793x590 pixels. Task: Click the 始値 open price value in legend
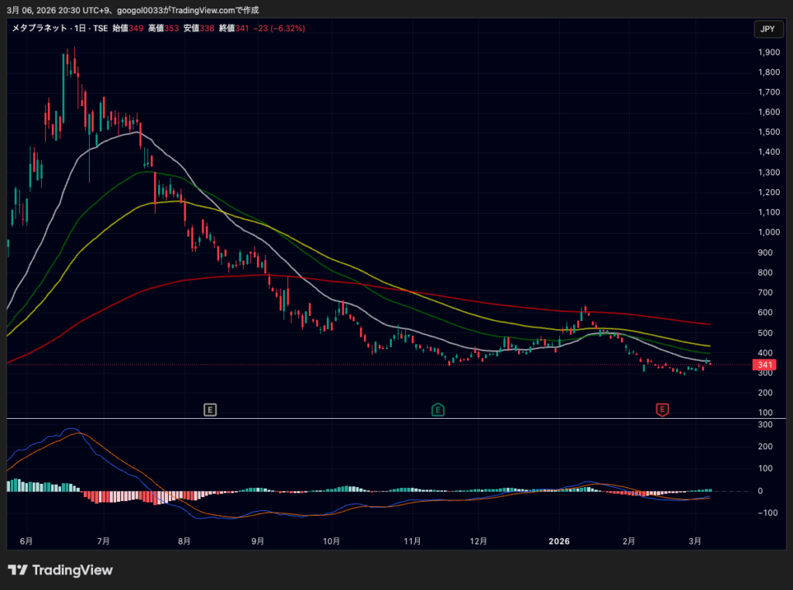pos(137,29)
